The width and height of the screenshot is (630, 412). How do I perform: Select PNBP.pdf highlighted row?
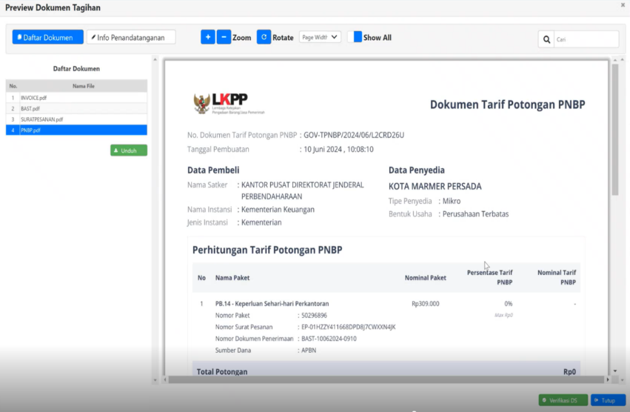point(30,130)
